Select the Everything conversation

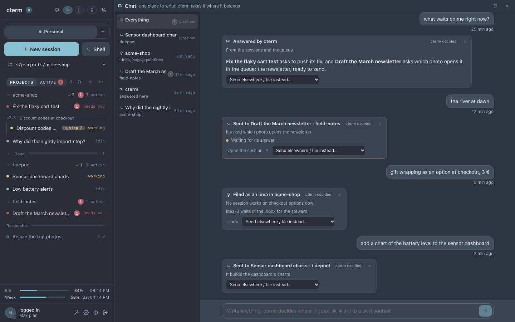pyautogui.click(x=157, y=21)
